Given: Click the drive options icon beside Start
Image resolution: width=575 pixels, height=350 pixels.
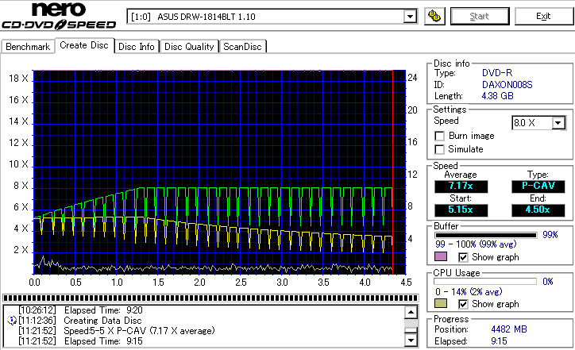Looking at the screenshot, I should click(434, 16).
